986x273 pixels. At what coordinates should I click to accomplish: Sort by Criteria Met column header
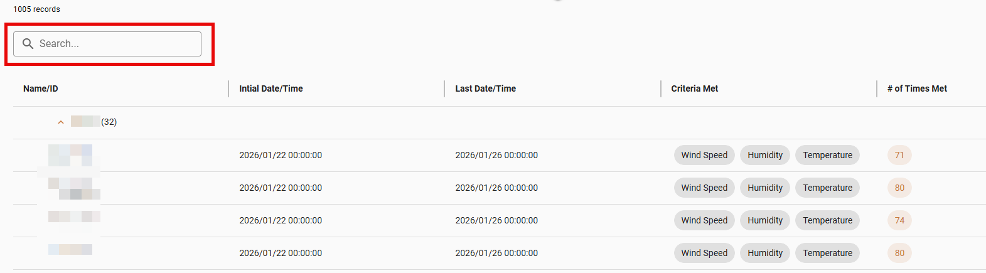pyautogui.click(x=694, y=88)
